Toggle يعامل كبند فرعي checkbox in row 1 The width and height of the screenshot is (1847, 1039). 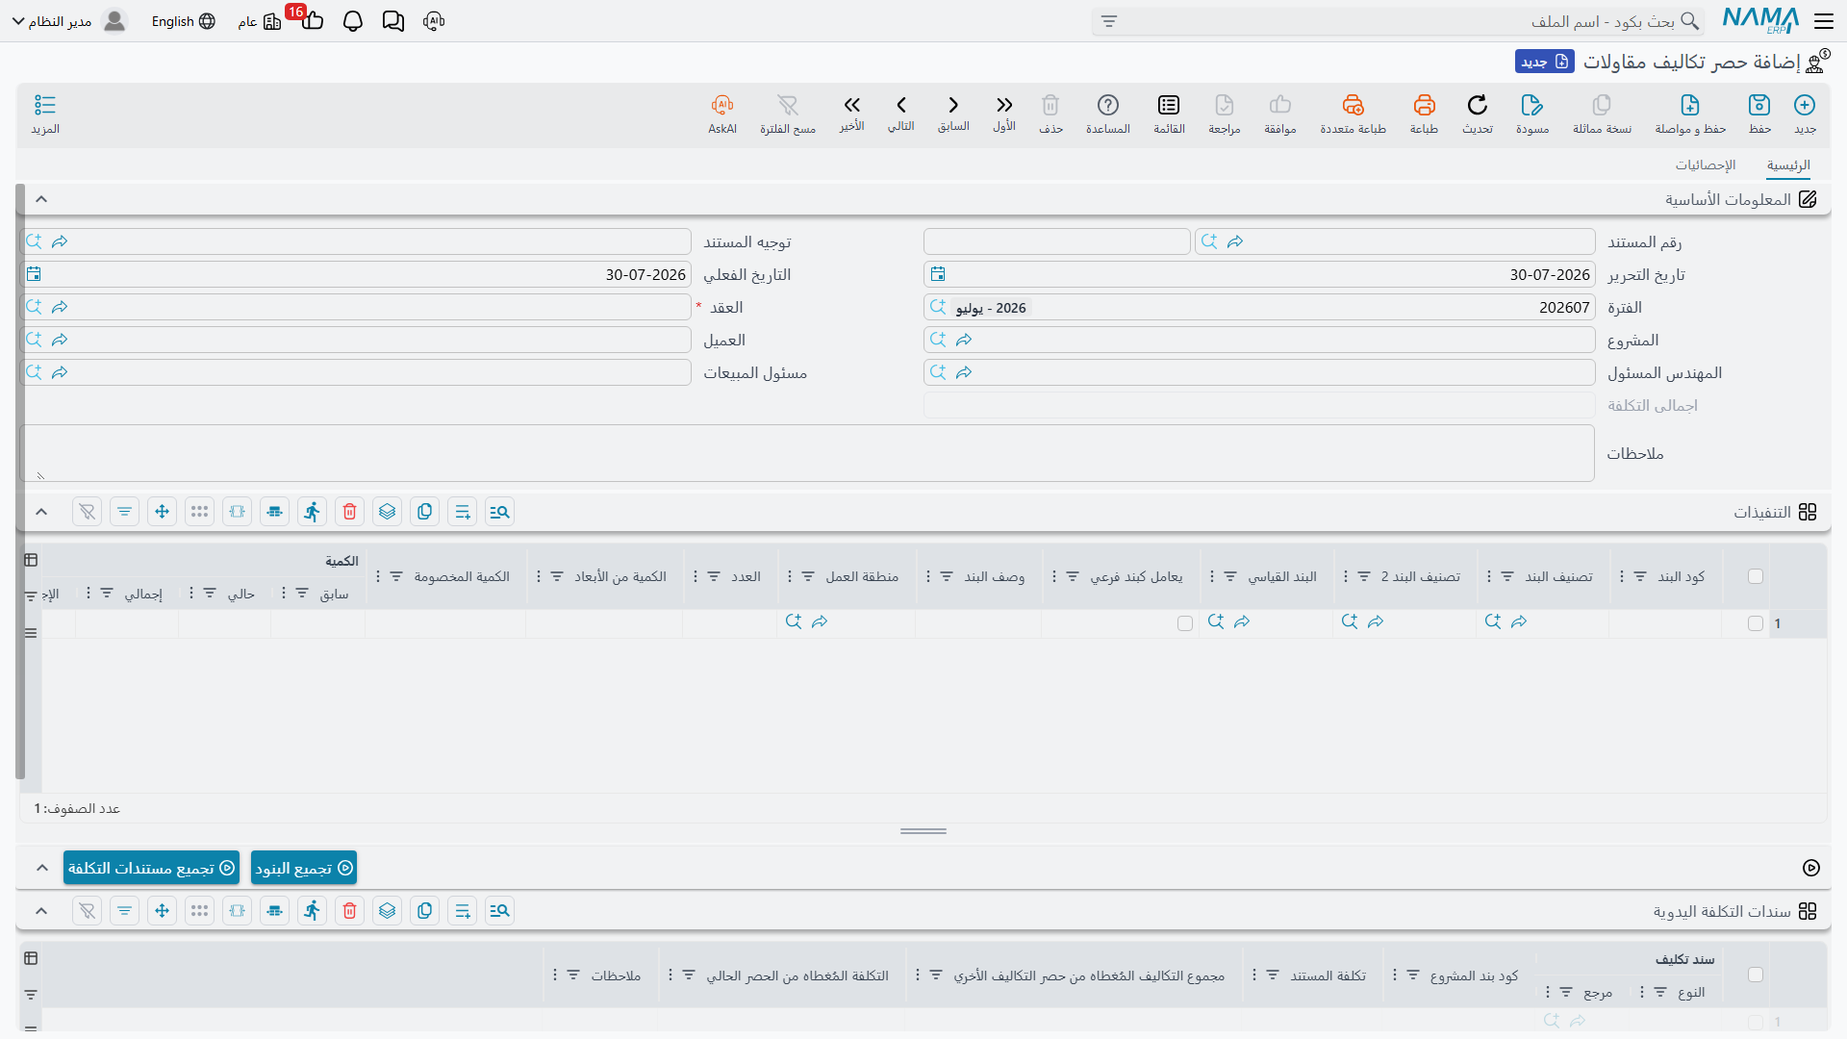click(x=1185, y=623)
